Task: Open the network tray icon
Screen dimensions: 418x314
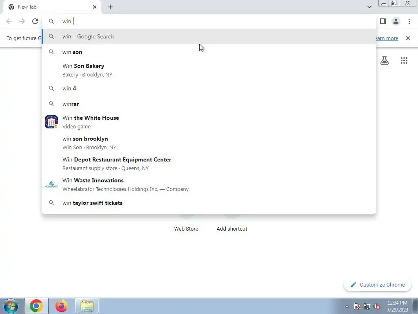Action: pyautogui.click(x=367, y=306)
